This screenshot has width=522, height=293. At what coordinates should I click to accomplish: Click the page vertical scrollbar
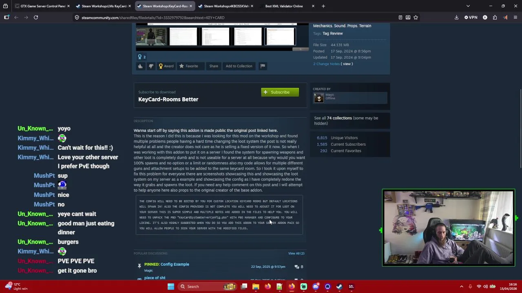tap(520, 128)
